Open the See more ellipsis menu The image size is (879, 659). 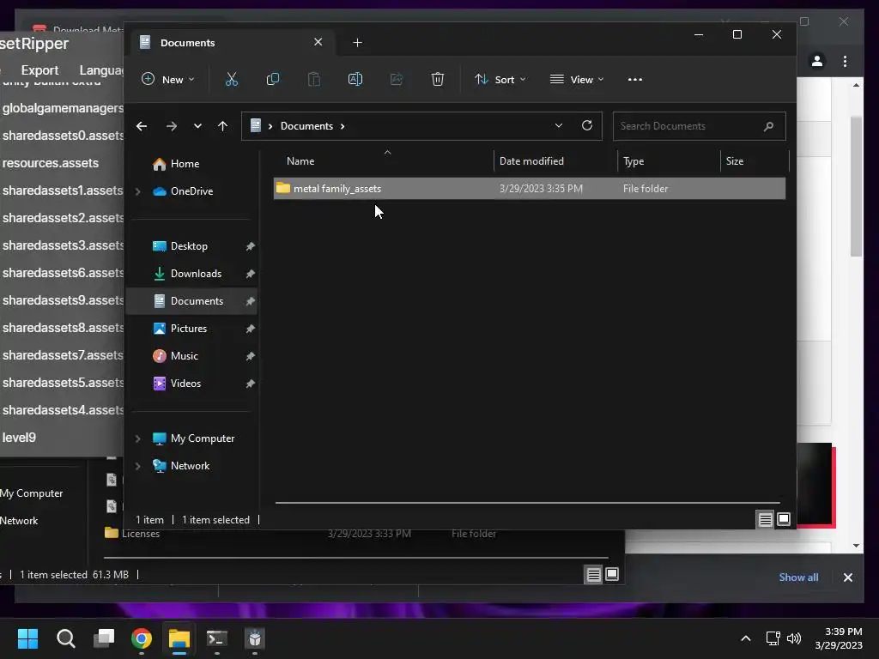(x=635, y=80)
